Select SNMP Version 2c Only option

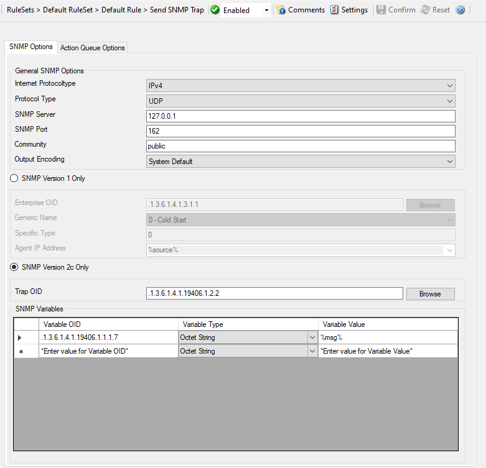[15, 267]
